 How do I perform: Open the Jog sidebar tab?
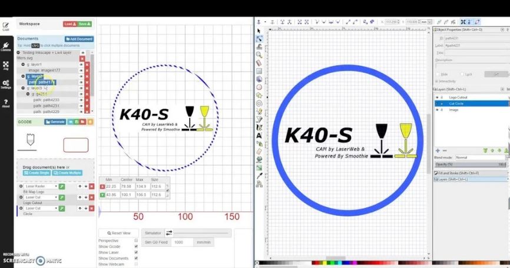pyautogui.click(x=6, y=66)
